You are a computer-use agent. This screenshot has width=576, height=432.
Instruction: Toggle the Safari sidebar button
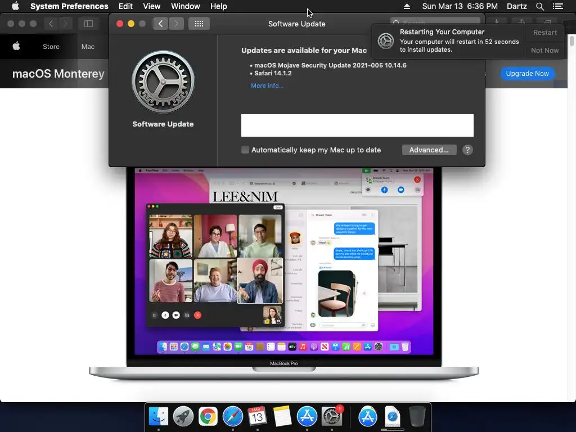pyautogui.click(x=88, y=24)
